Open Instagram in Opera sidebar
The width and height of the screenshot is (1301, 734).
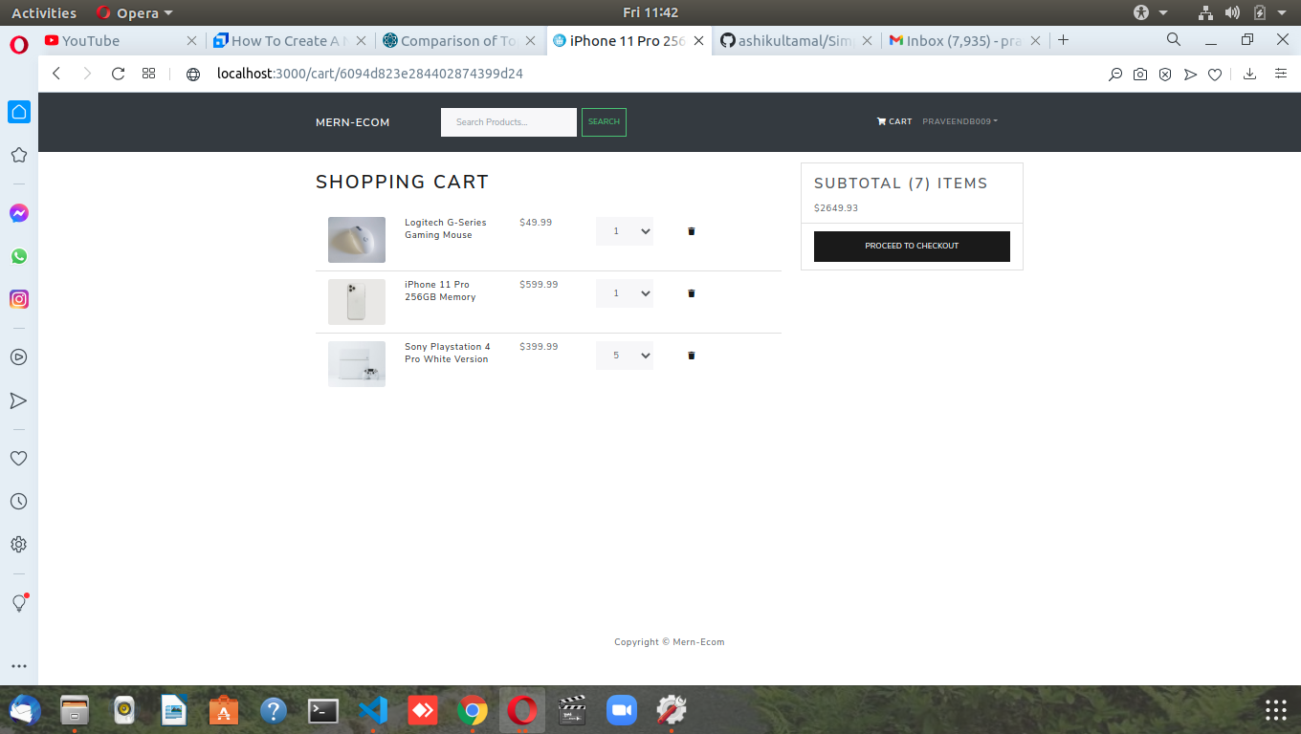[18, 299]
